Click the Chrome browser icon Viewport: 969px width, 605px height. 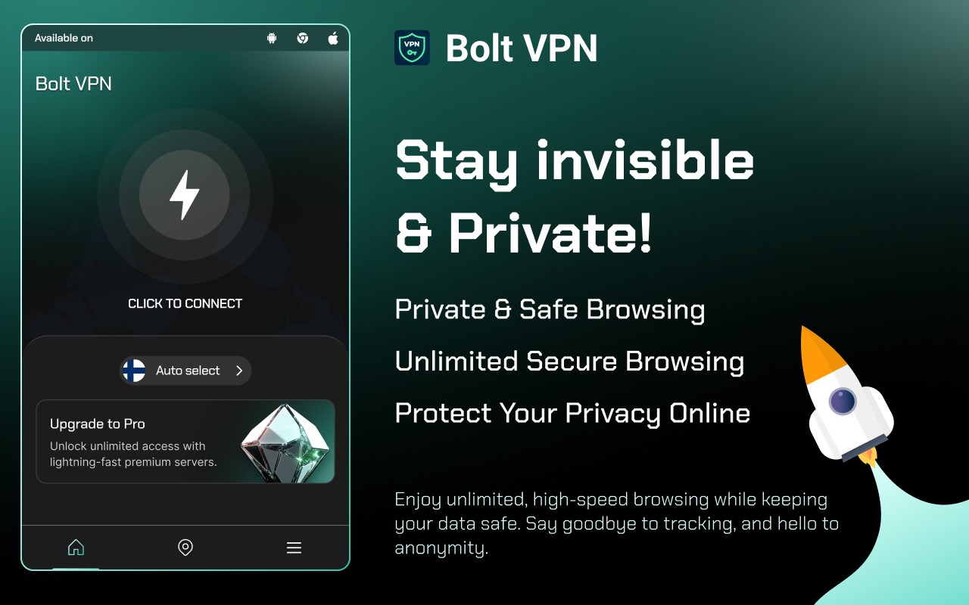tap(303, 39)
